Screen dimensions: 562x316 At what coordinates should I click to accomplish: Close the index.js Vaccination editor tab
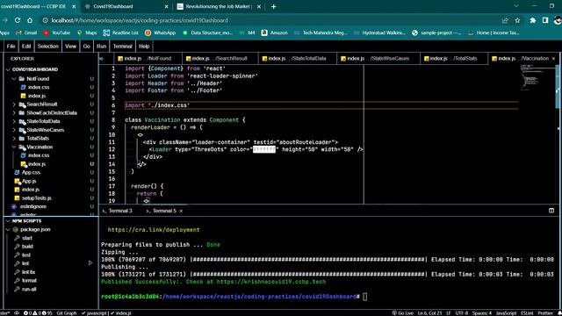pyautogui.click(x=553, y=59)
